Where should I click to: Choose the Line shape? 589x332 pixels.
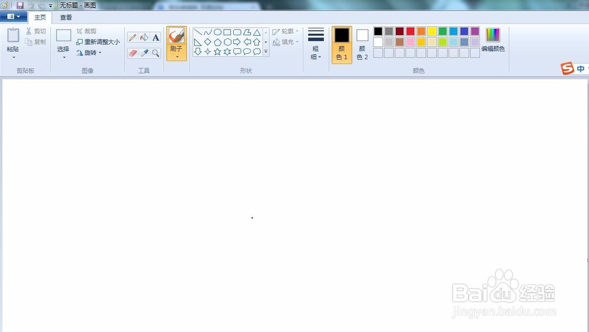coord(198,32)
